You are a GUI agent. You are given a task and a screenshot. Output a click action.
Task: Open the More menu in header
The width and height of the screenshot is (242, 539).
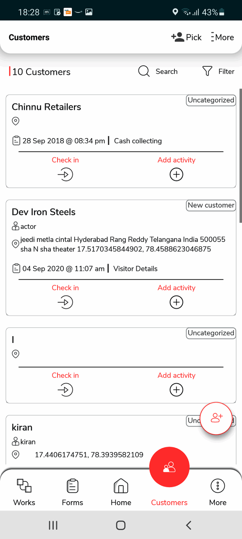click(222, 37)
